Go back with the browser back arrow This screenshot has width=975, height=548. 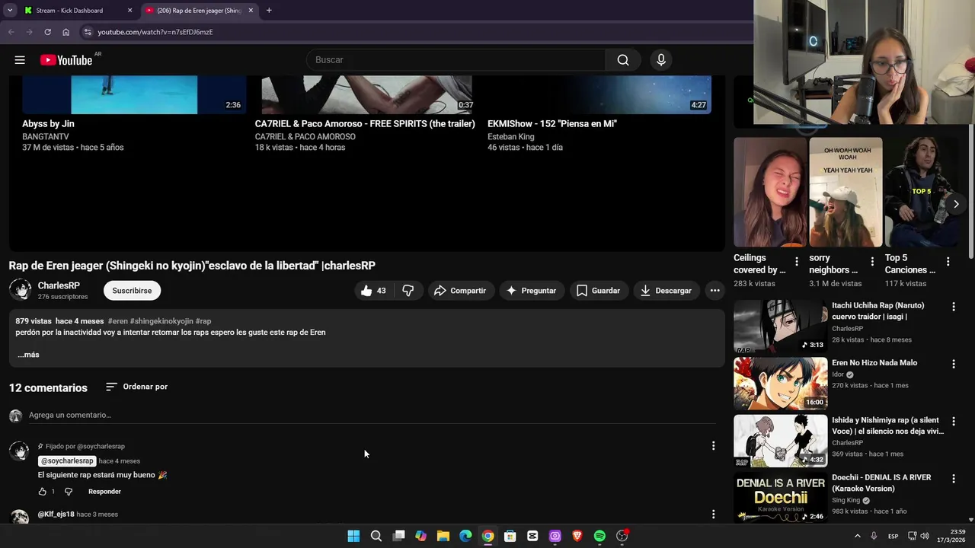point(11,32)
